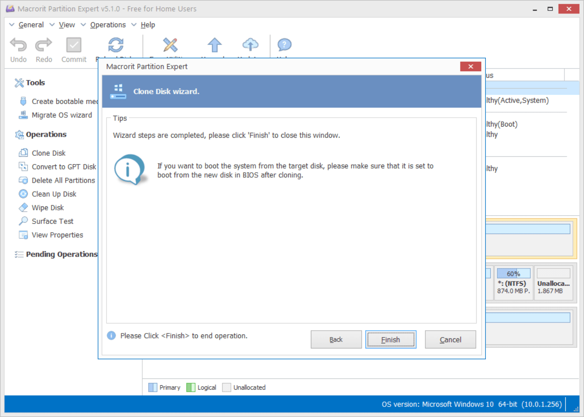Click the Logical legend color swatch

tap(191, 387)
